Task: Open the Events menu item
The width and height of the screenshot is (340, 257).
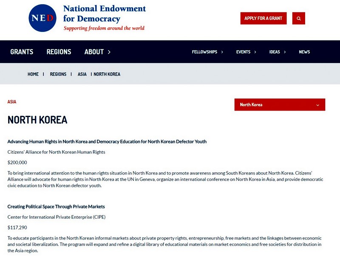Action: [x=243, y=52]
